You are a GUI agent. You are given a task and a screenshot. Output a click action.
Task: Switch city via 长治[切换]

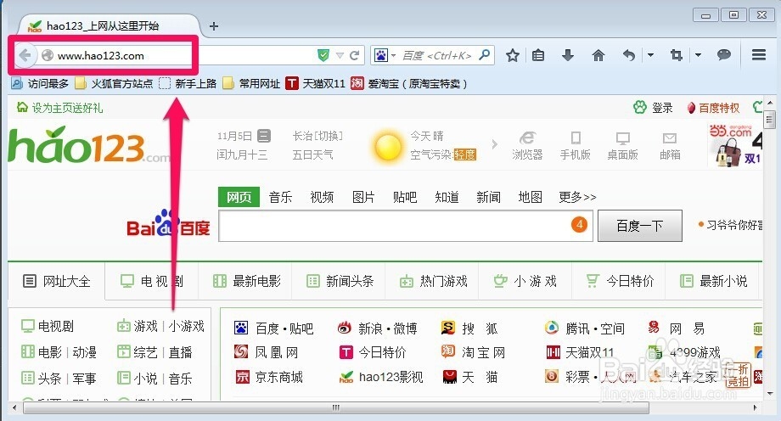tap(317, 136)
